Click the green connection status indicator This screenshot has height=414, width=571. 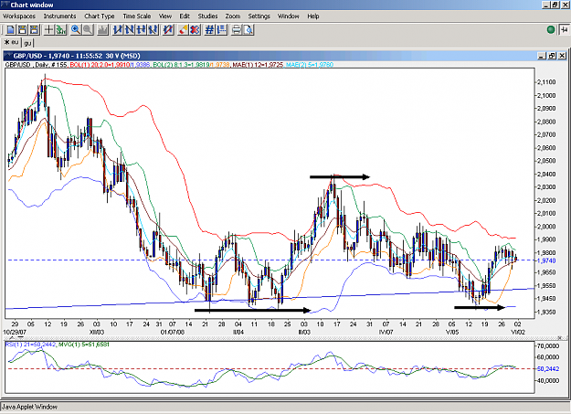point(551,29)
